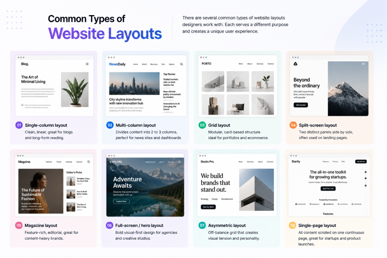Open Work in the PORTO navigation
This screenshot has width=387, height=258.
coord(241,63)
